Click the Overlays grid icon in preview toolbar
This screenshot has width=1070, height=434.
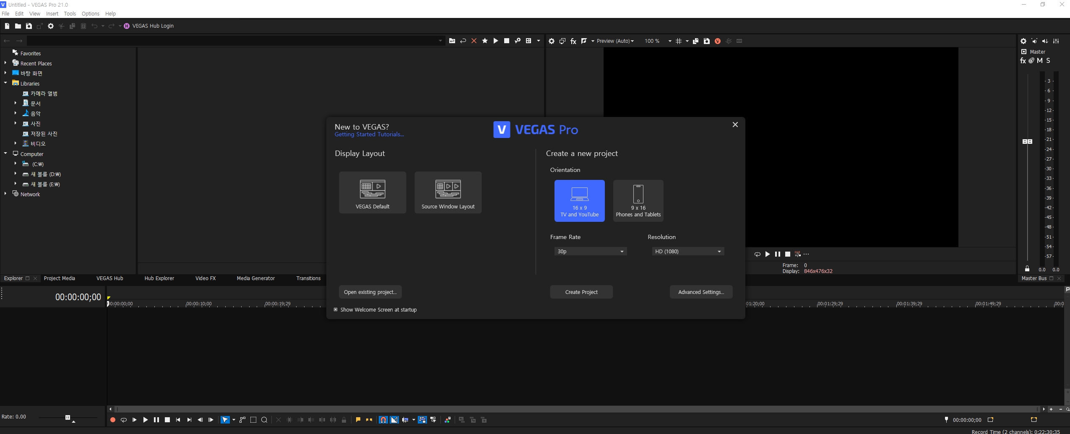coord(679,41)
